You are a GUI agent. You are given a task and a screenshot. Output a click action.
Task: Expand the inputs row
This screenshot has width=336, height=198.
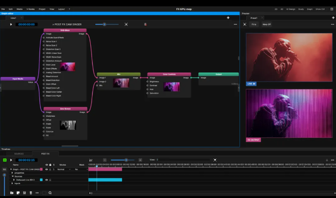12,184
